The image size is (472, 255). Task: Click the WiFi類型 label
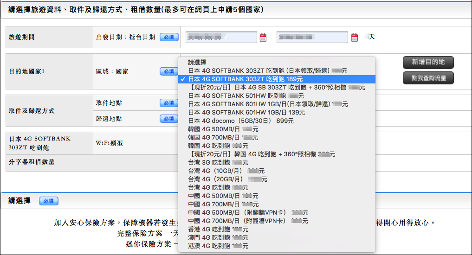pyautogui.click(x=109, y=143)
